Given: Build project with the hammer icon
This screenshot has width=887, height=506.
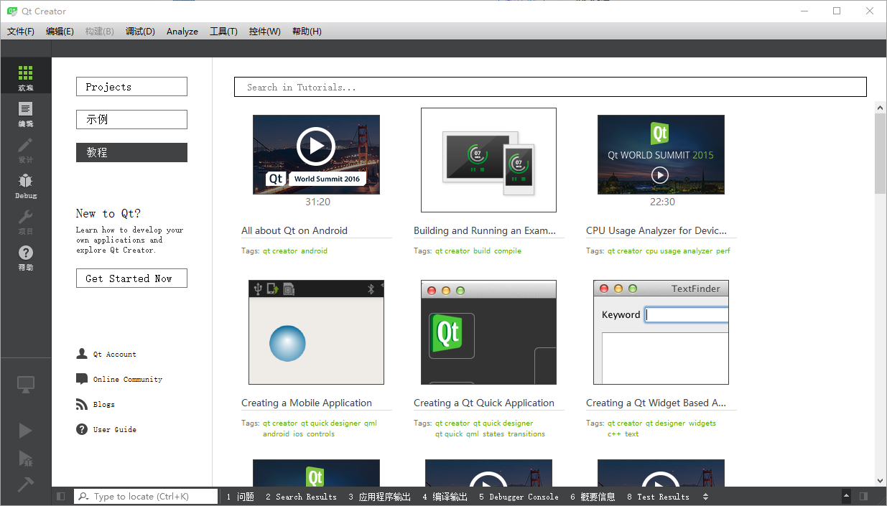Looking at the screenshot, I should [x=26, y=485].
